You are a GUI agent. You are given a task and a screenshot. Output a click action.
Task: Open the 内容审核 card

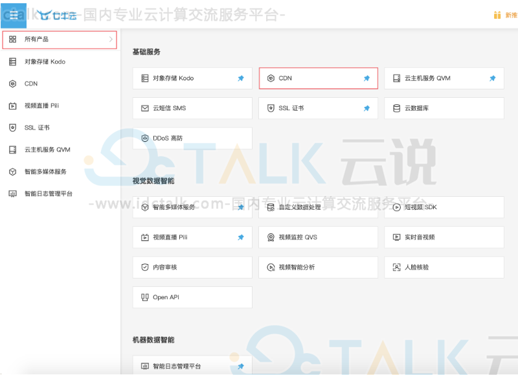coord(192,267)
